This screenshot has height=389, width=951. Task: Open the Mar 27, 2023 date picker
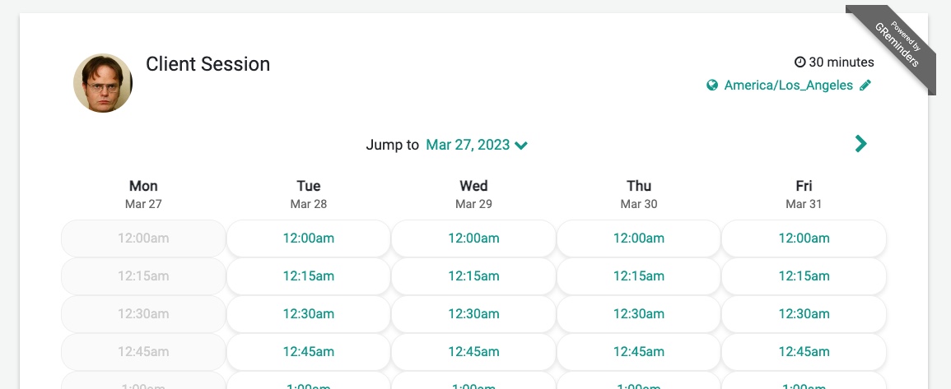point(468,145)
